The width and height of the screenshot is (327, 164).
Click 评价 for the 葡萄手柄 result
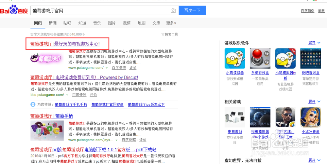143,140
